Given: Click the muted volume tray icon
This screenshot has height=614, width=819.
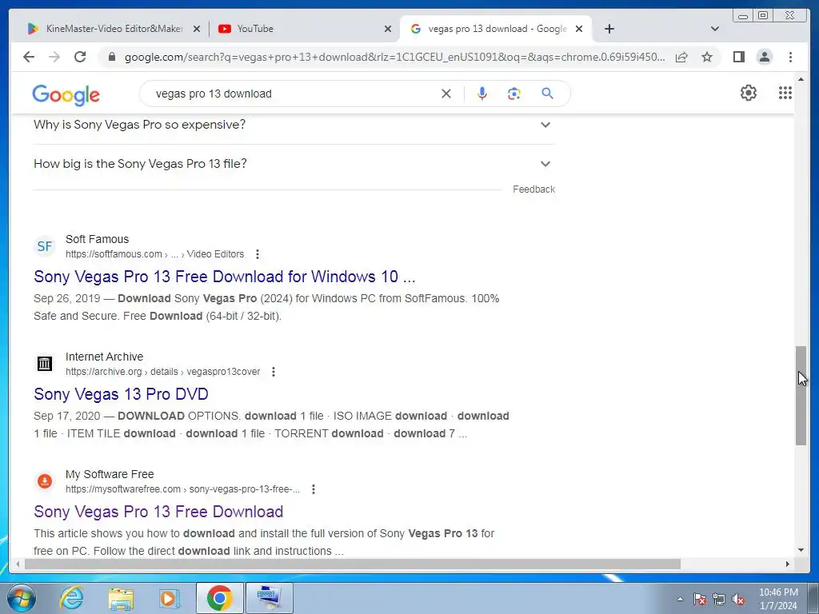Looking at the screenshot, I should [738, 599].
